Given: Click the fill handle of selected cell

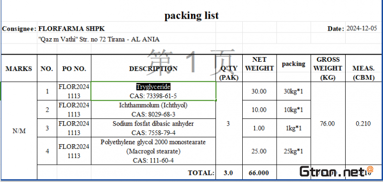Looking at the screenshot, I should tap(216, 100).
